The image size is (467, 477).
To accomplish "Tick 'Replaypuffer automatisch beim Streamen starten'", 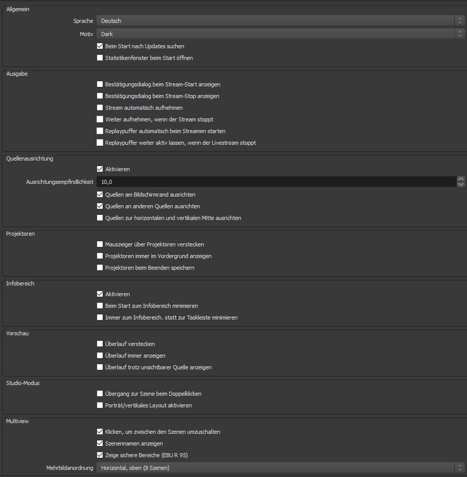I will pyautogui.click(x=100, y=131).
